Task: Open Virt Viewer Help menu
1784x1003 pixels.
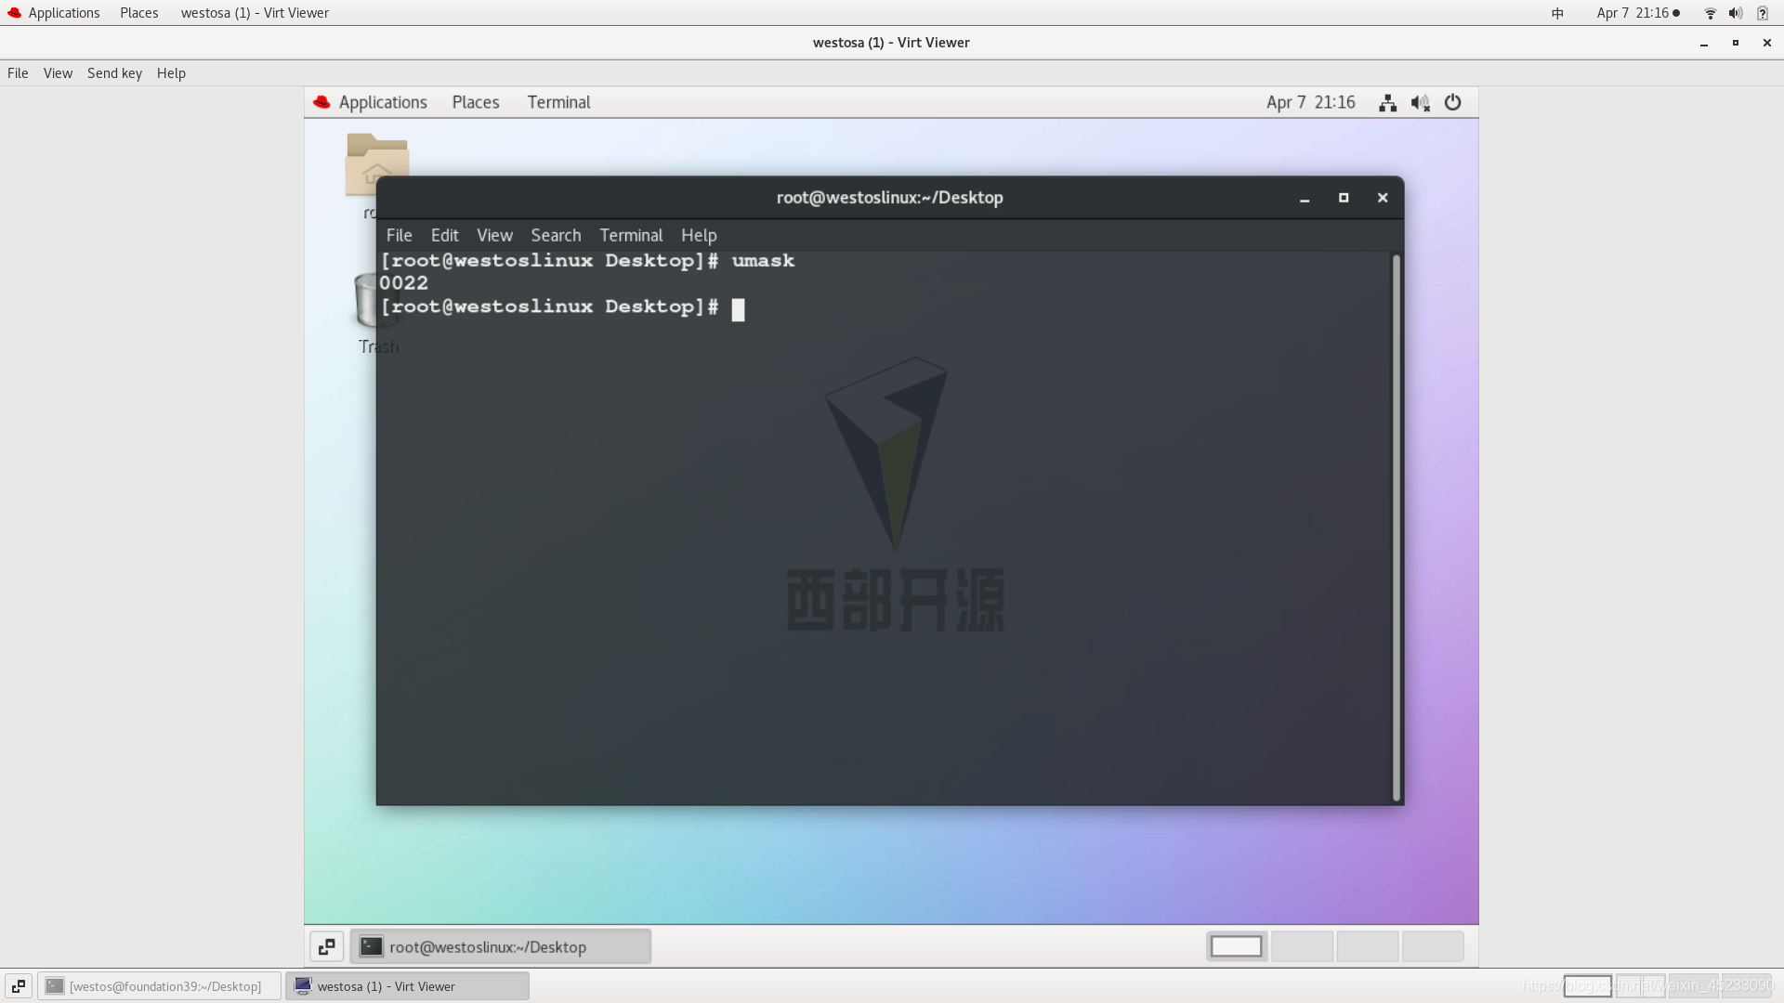Action: (171, 73)
